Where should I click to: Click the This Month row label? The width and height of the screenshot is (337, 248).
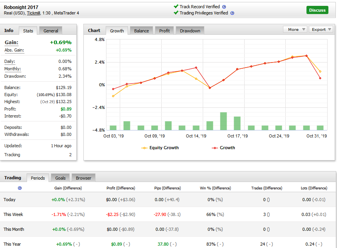(14, 229)
